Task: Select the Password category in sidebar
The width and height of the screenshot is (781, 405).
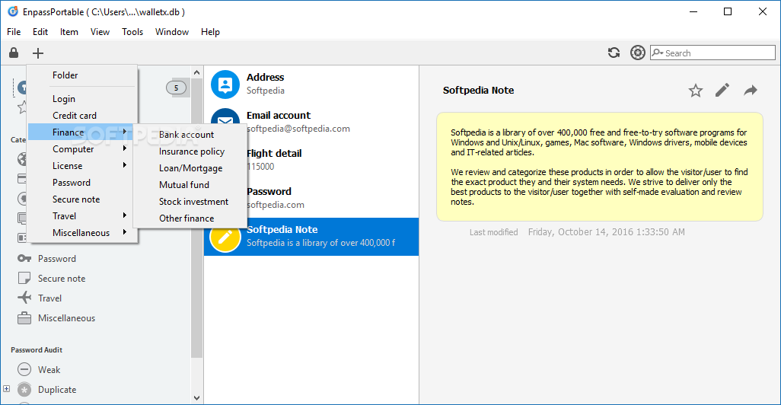Action: pos(57,259)
